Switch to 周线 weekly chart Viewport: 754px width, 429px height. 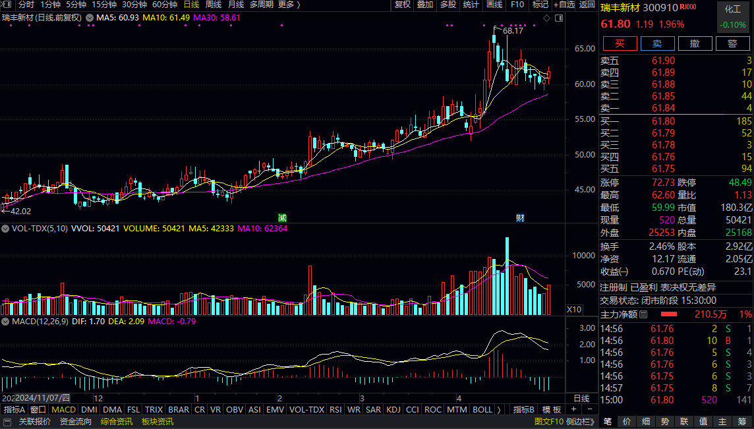coord(214,5)
